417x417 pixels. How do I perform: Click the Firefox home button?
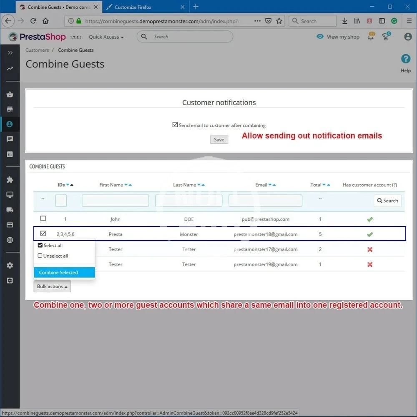[45, 21]
